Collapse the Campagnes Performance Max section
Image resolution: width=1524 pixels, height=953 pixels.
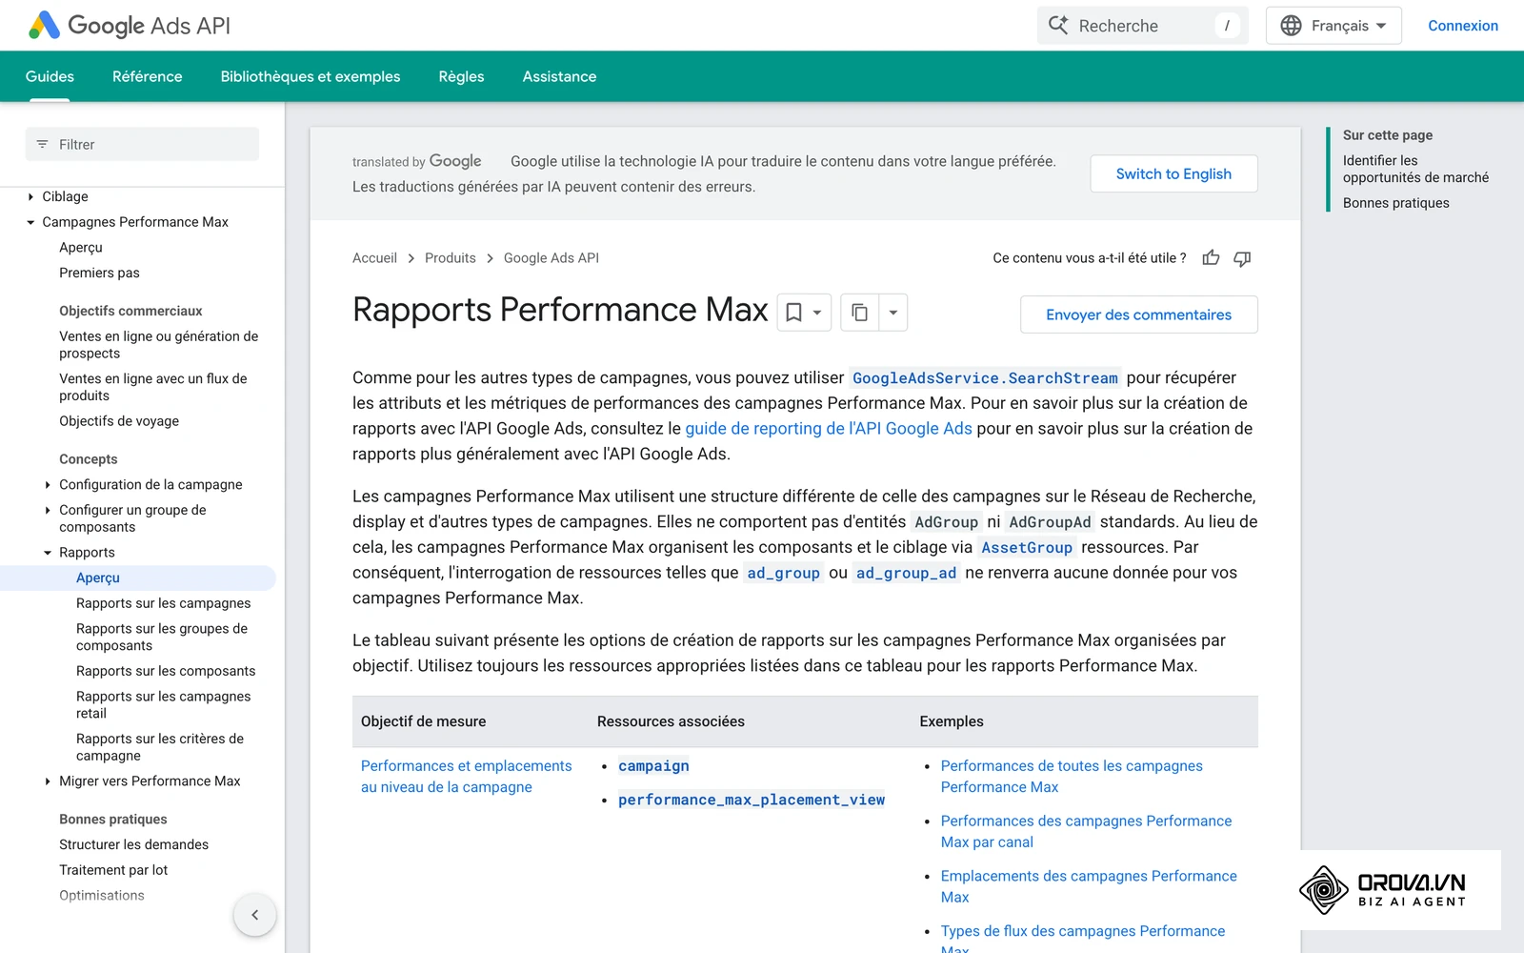30,222
